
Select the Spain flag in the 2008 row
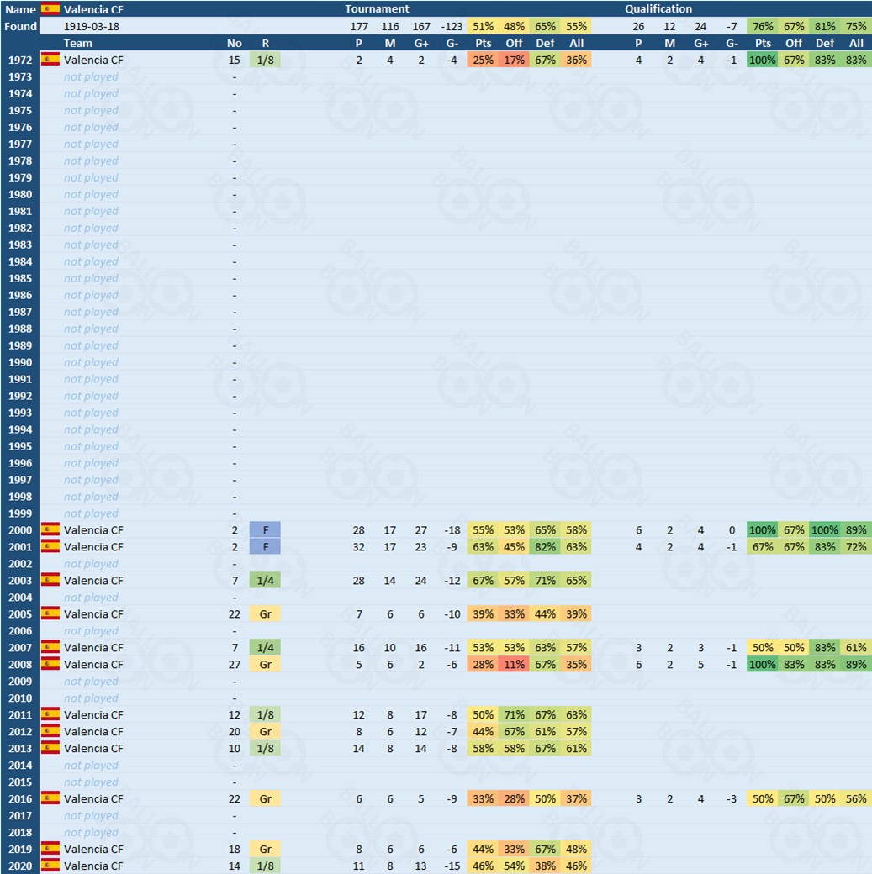[50, 665]
